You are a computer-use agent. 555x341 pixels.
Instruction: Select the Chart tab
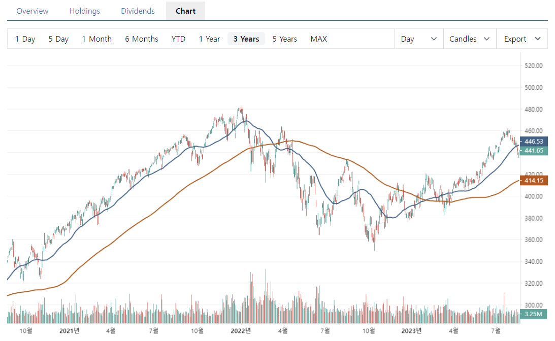pyautogui.click(x=185, y=11)
